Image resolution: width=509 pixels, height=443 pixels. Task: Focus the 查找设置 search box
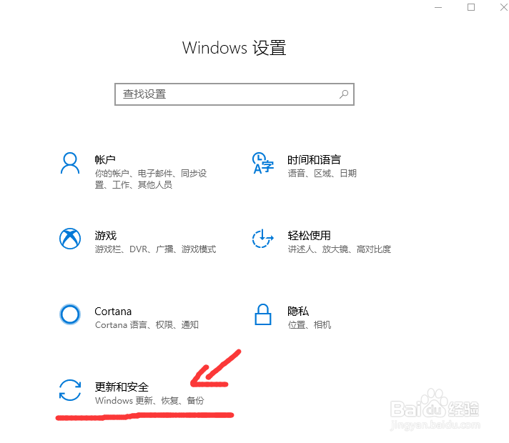click(x=234, y=94)
